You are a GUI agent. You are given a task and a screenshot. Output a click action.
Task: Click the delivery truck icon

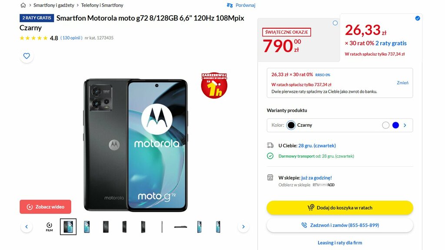click(270, 145)
